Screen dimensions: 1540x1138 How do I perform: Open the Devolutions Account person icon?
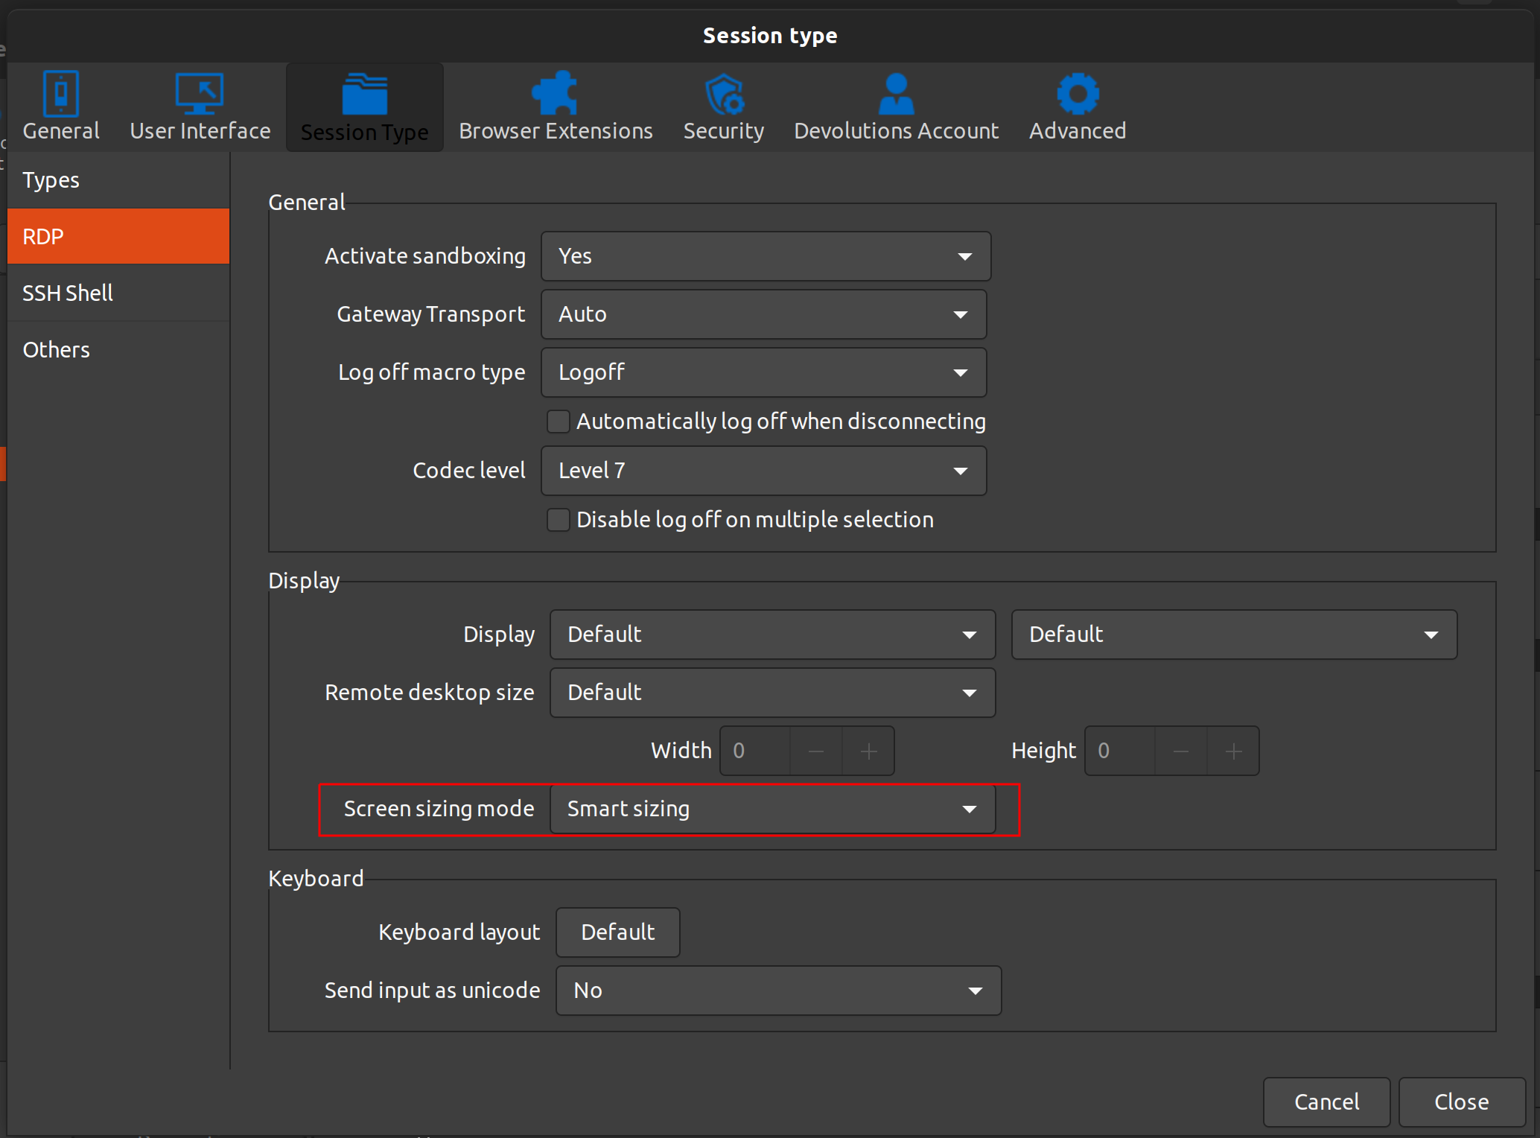click(x=897, y=94)
